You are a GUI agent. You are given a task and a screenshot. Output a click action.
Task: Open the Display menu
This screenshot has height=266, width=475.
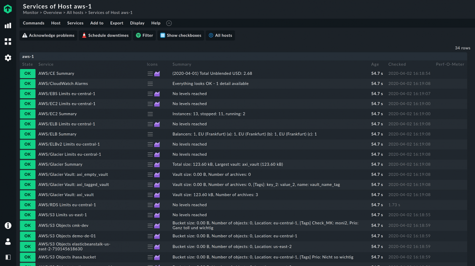pyautogui.click(x=137, y=23)
